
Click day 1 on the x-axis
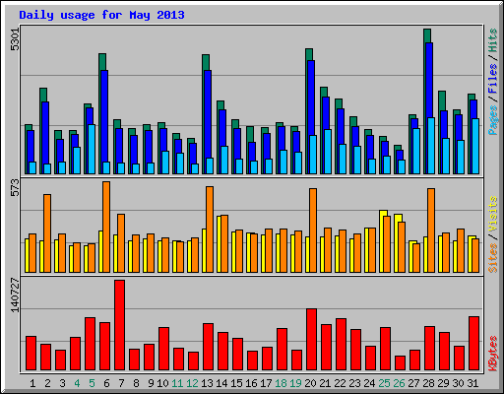[32, 383]
